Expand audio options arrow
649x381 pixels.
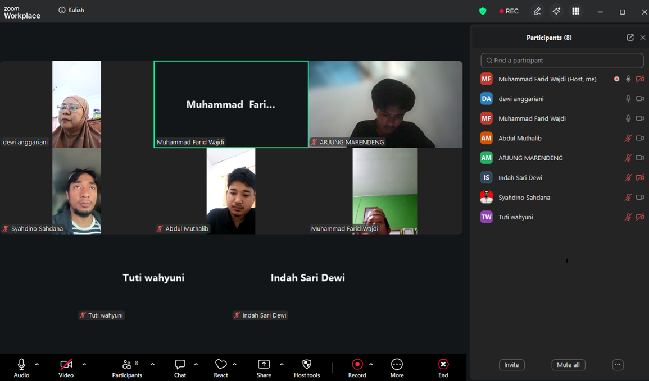(x=37, y=365)
